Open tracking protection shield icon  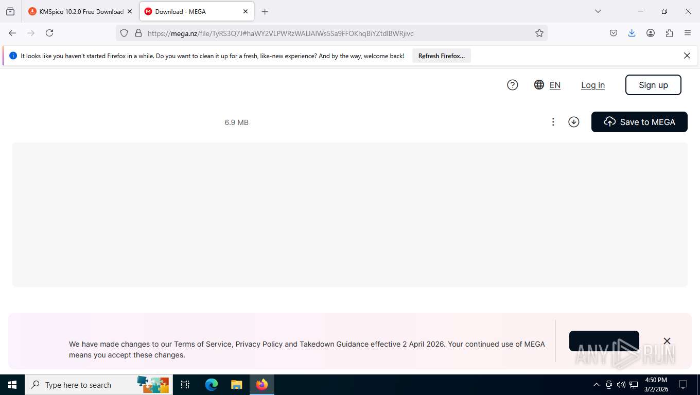[124, 33]
